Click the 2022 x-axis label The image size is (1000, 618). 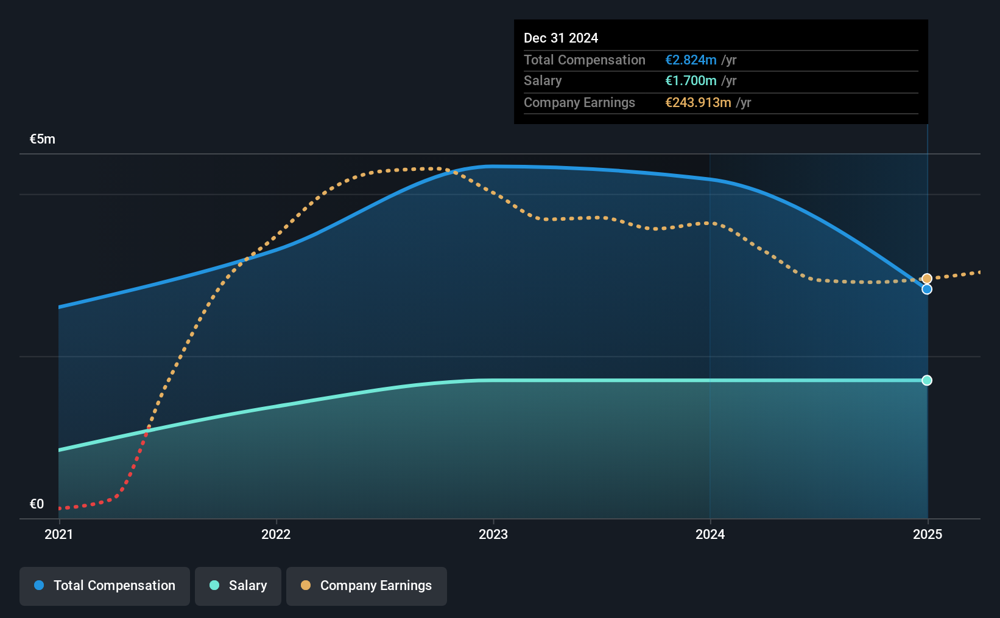276,534
